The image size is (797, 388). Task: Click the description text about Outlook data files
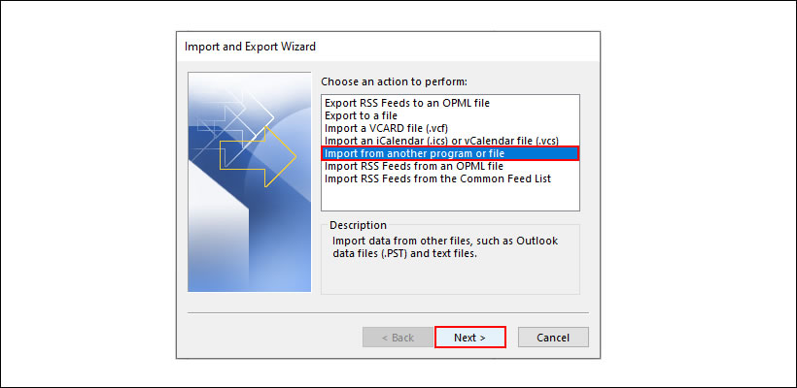[x=445, y=247]
